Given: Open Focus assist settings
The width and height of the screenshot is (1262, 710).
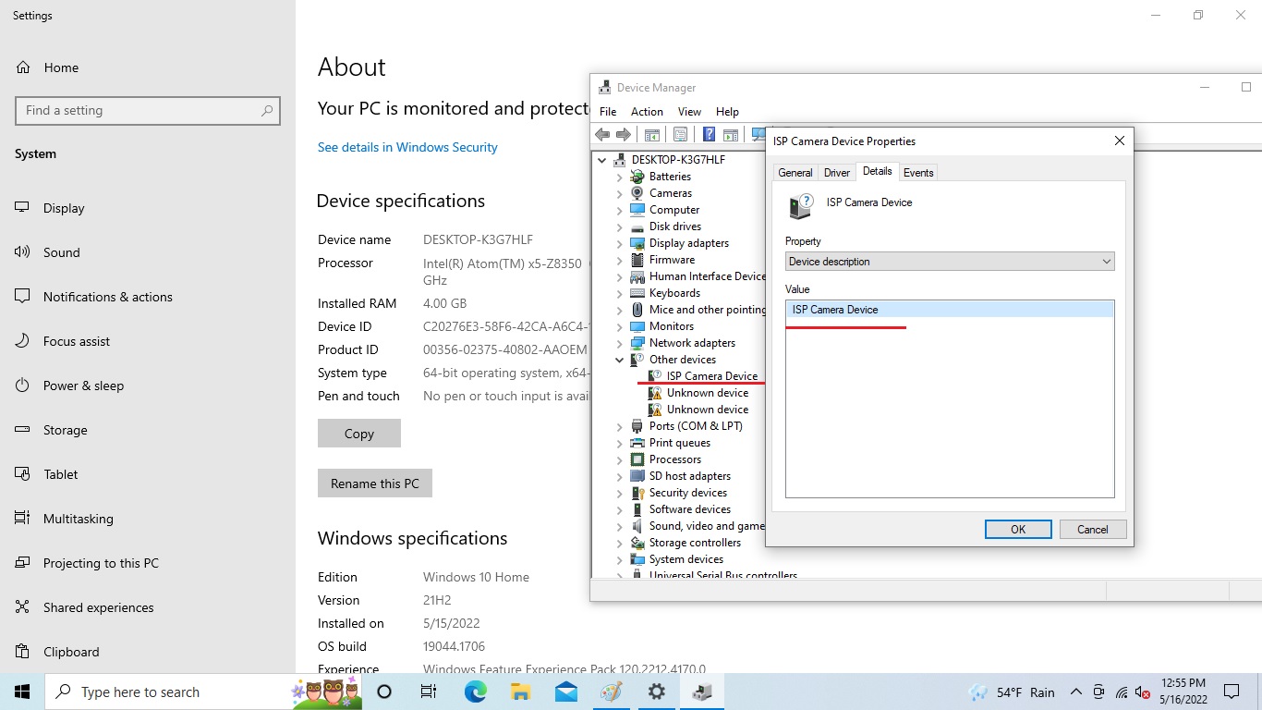Looking at the screenshot, I should tap(76, 341).
